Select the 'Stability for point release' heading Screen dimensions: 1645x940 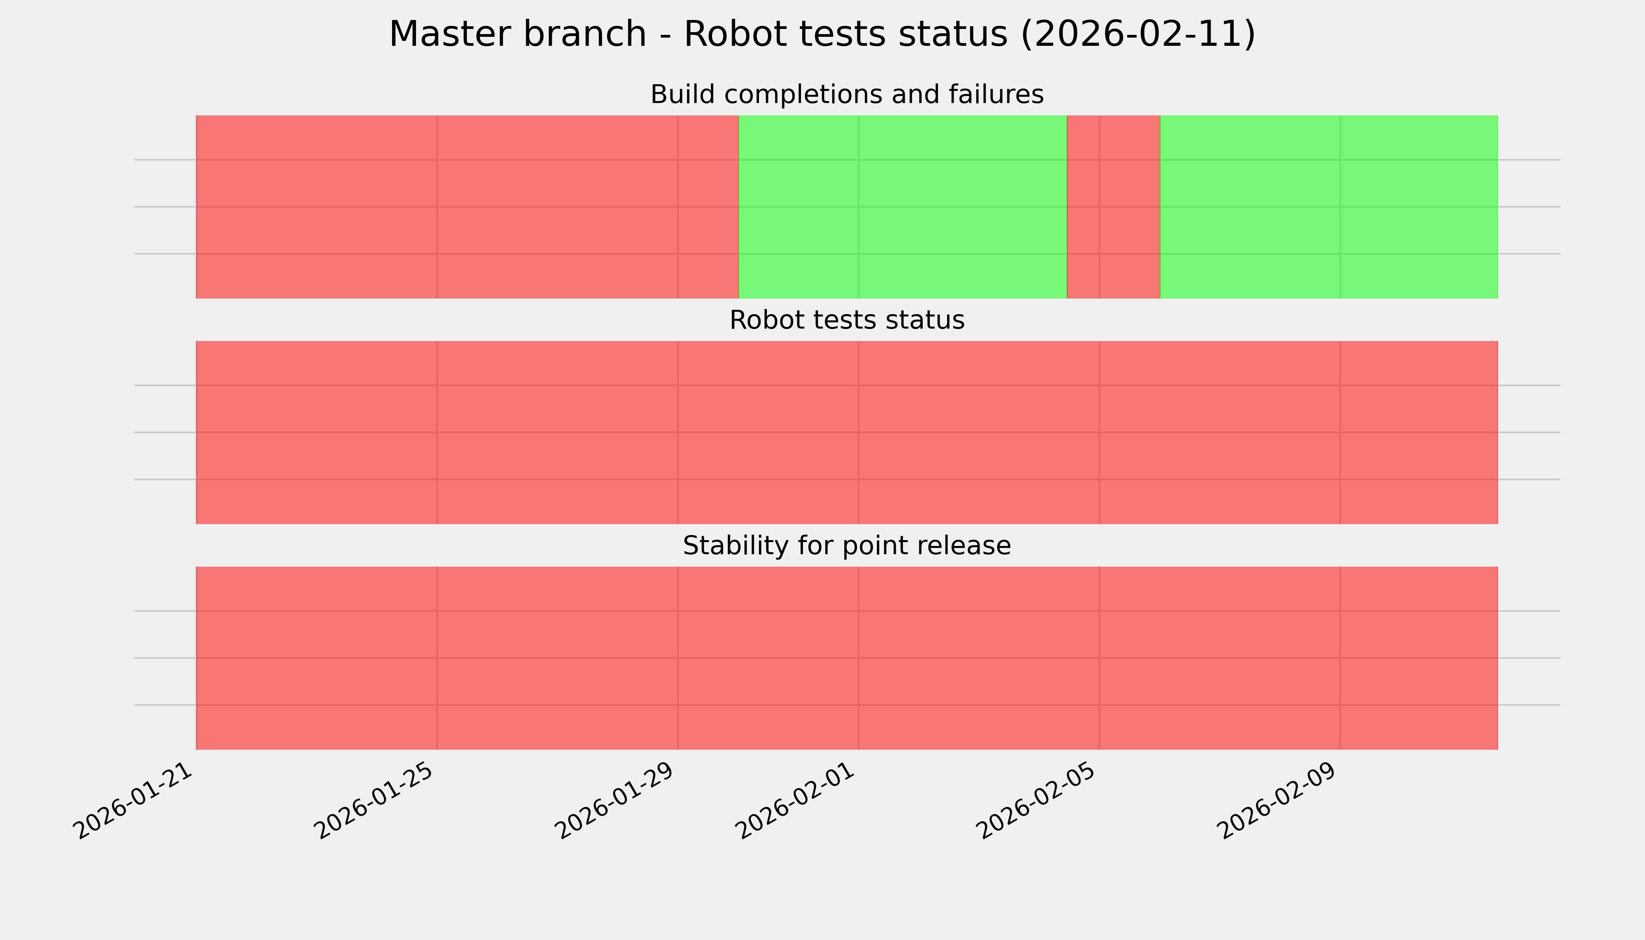(846, 546)
